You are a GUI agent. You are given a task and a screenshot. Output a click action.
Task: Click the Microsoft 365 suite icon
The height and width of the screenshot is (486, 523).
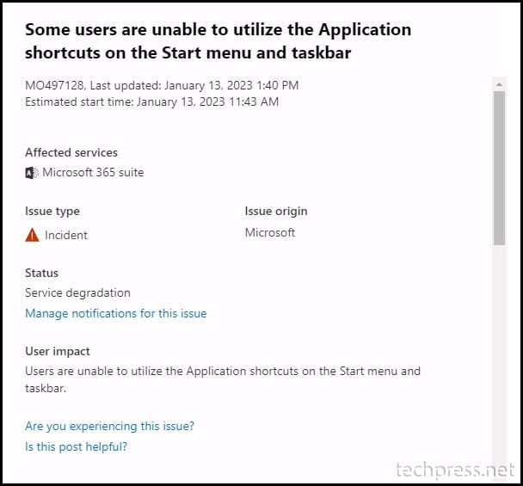(32, 173)
